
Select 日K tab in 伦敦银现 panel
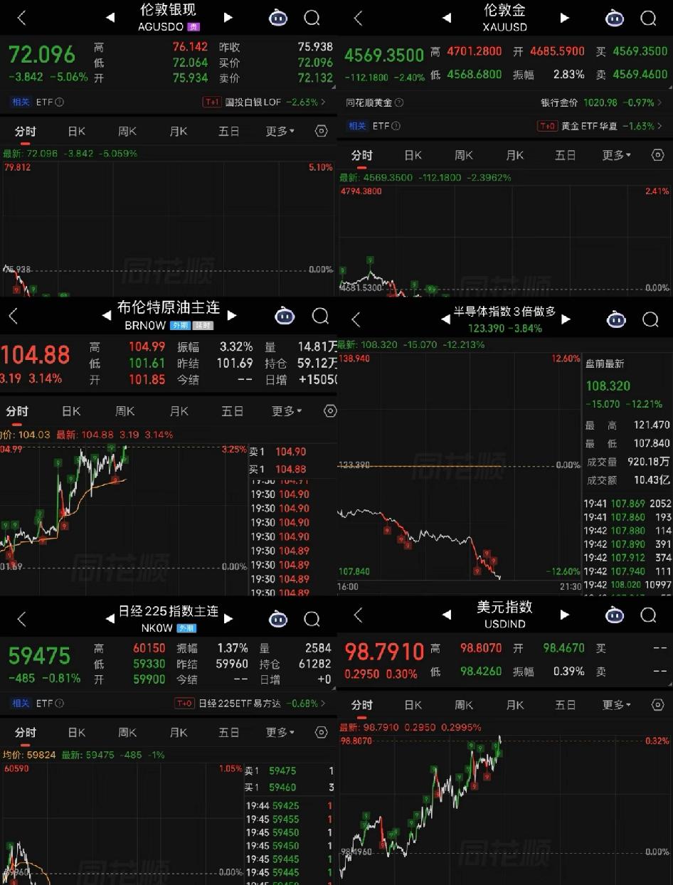[76, 131]
